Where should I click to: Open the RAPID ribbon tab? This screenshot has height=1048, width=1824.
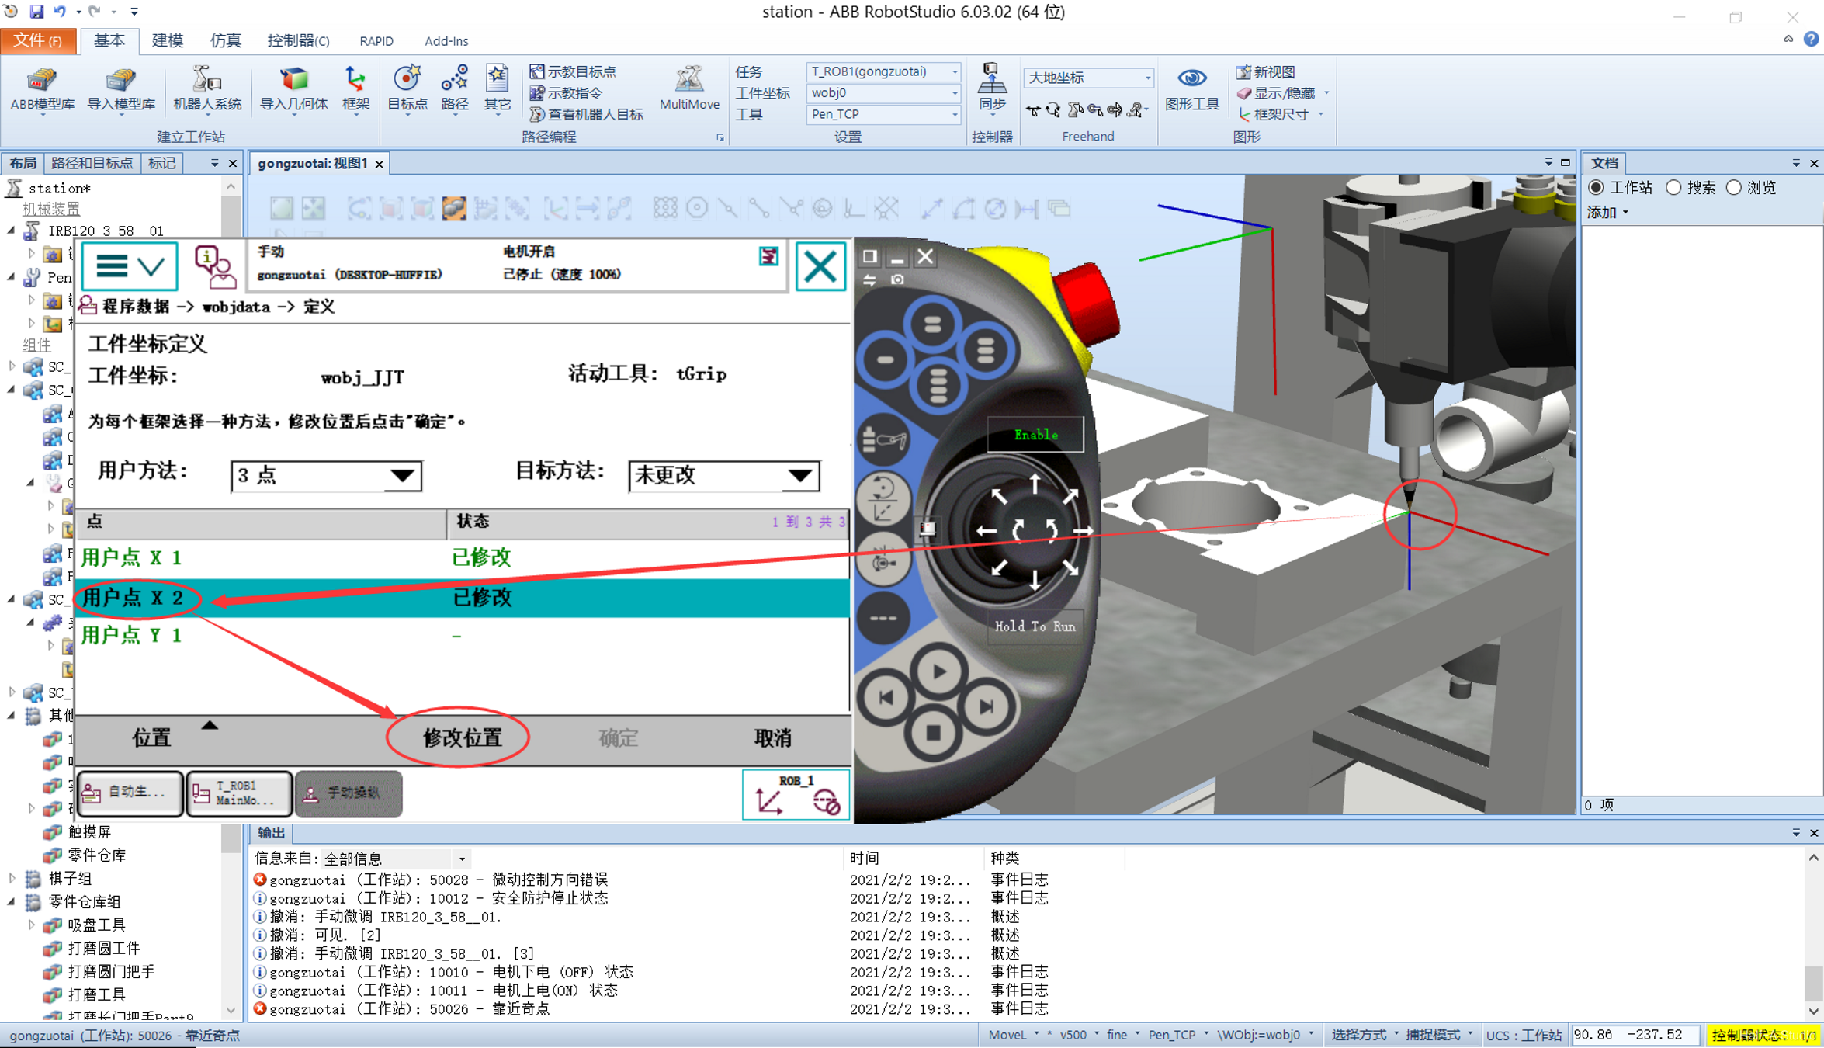pos(376,40)
